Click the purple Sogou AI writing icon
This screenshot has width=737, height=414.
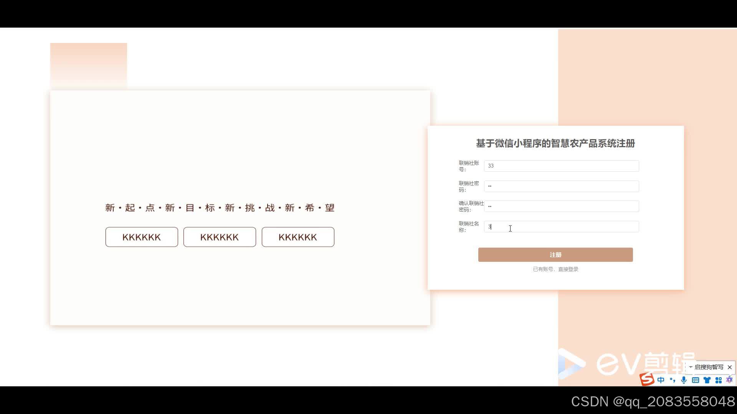729,380
